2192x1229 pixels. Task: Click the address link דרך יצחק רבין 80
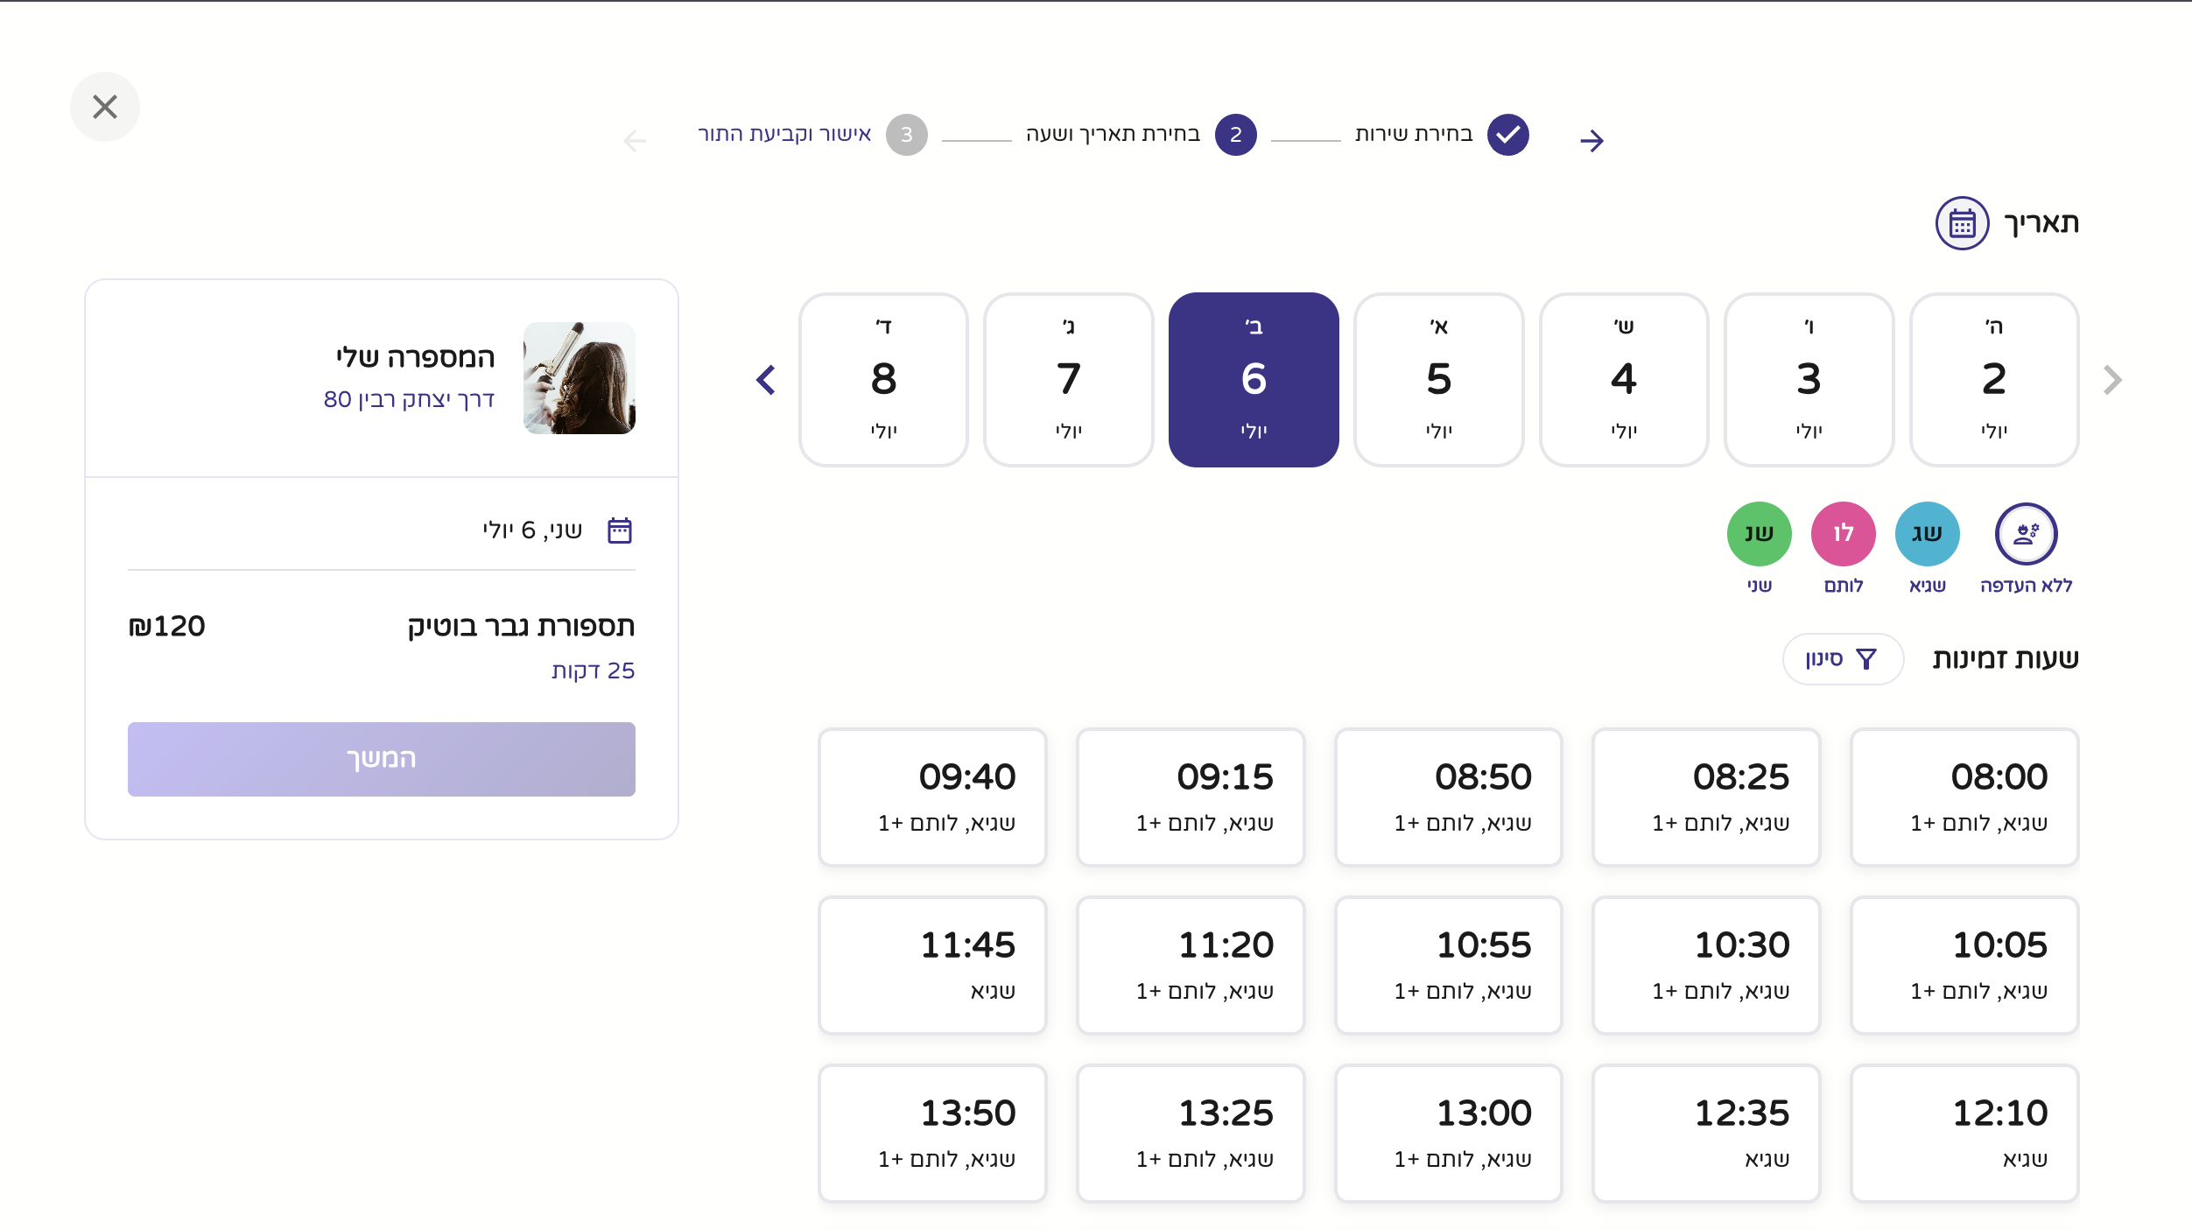(409, 399)
